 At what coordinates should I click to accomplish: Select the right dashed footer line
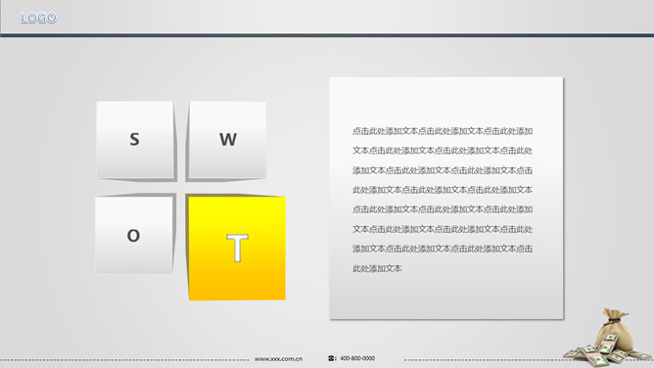coord(484,359)
